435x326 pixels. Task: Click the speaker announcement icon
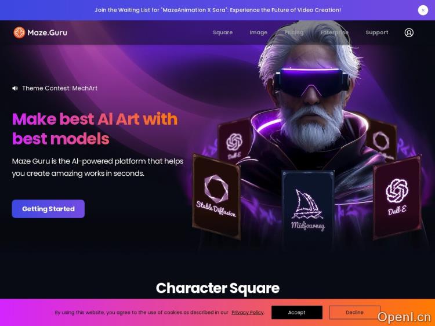[15, 88]
